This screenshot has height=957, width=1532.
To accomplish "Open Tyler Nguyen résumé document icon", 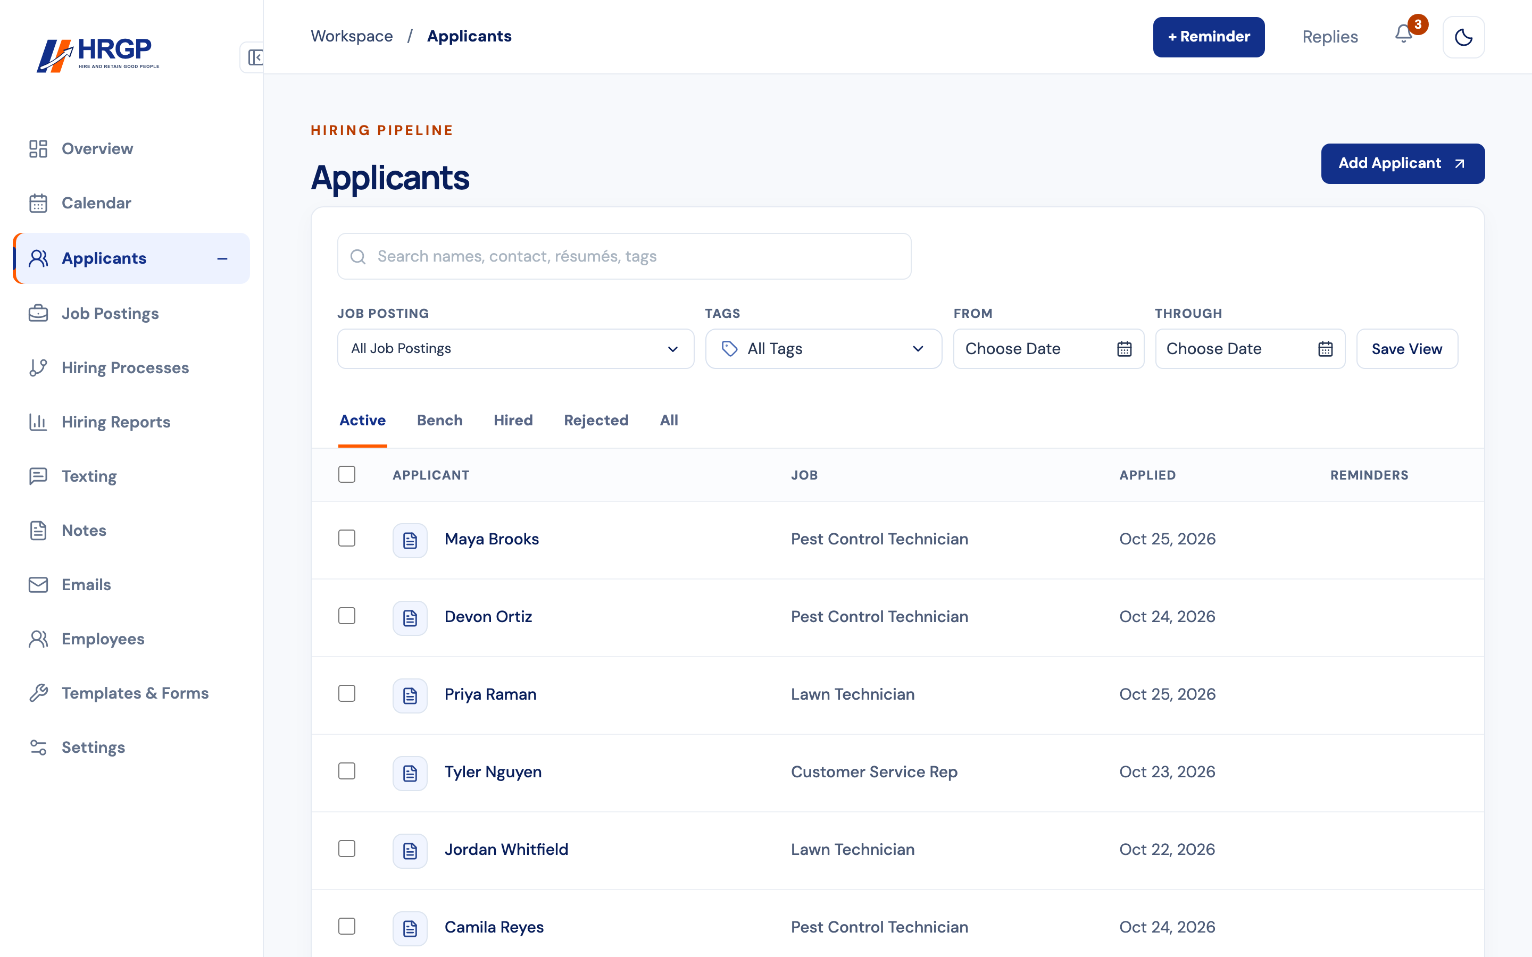I will (x=410, y=773).
